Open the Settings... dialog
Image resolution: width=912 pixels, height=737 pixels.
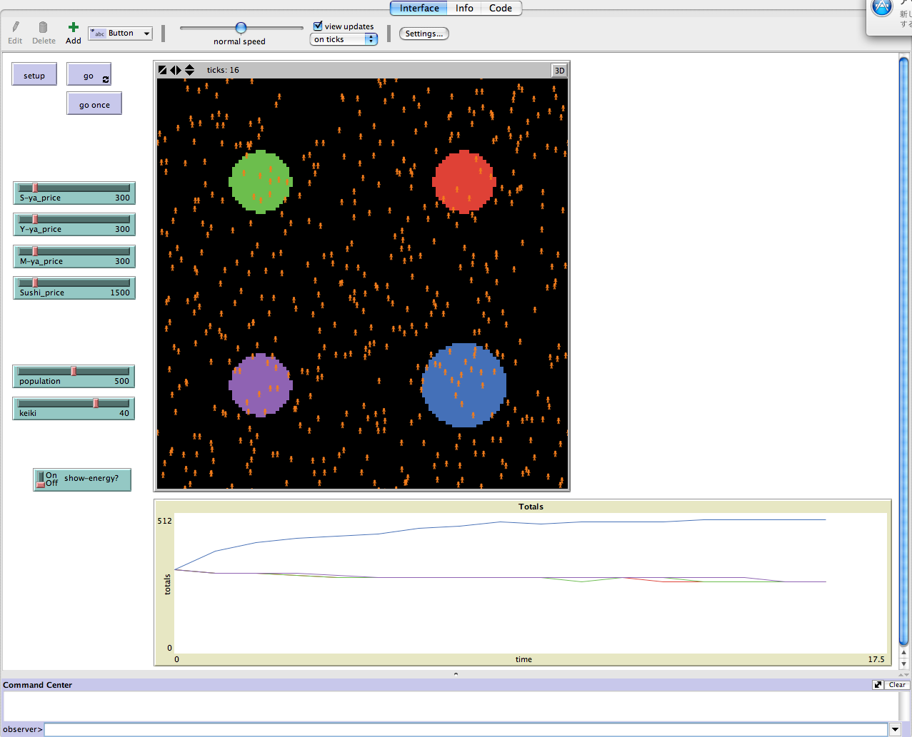pos(424,34)
